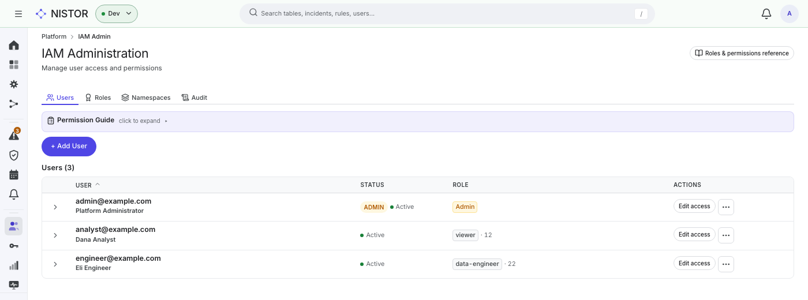
Task: Open incidents warning icon with badge 3
Action: pos(14,136)
